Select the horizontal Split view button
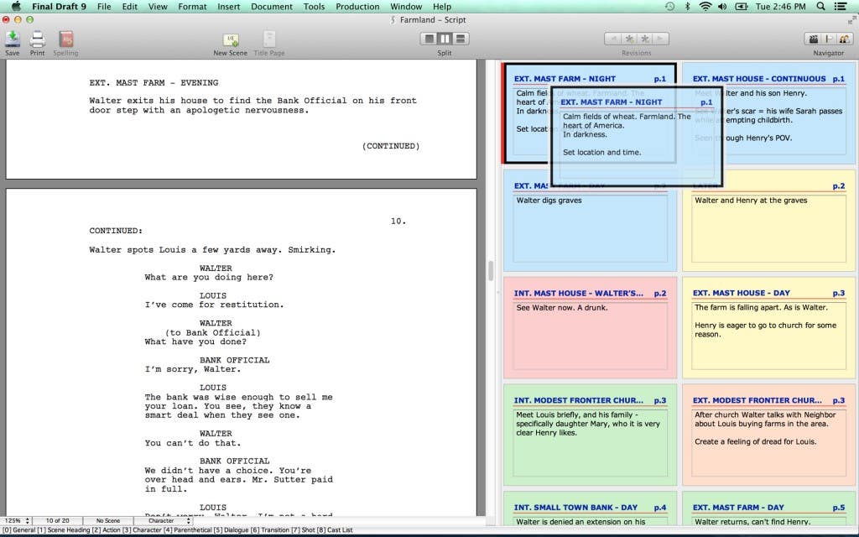This screenshot has height=537, width=859. [x=461, y=39]
